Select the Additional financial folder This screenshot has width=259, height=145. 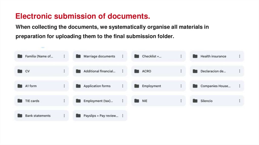(x=99, y=71)
